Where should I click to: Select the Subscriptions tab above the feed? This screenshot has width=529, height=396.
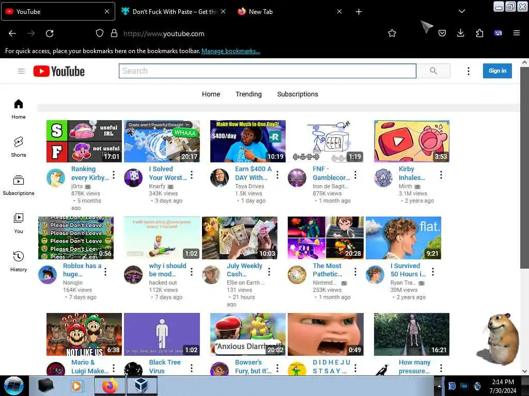(x=298, y=94)
